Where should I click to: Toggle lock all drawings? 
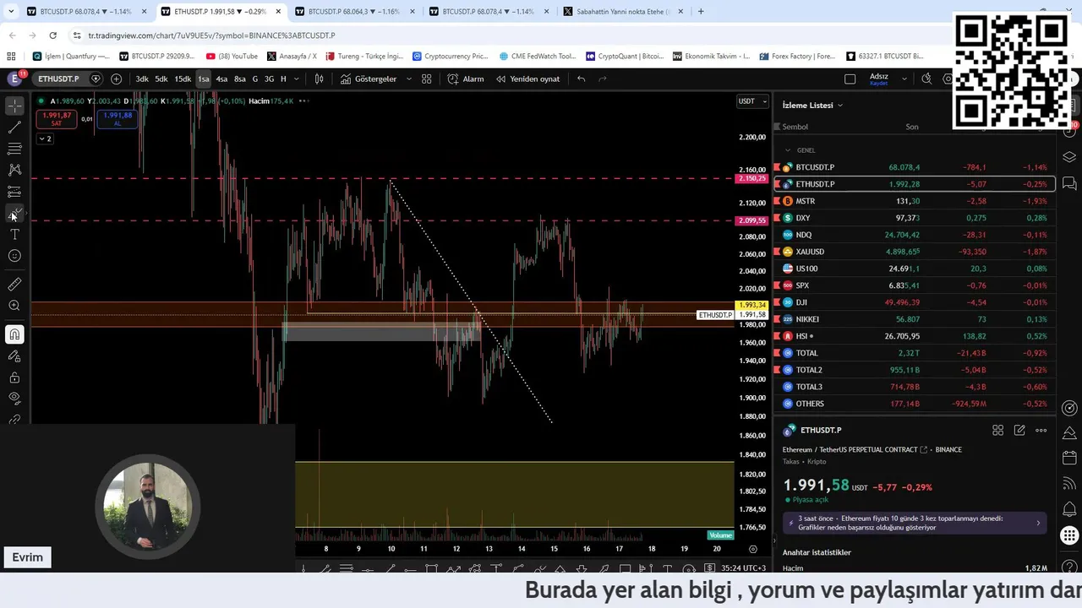point(14,377)
